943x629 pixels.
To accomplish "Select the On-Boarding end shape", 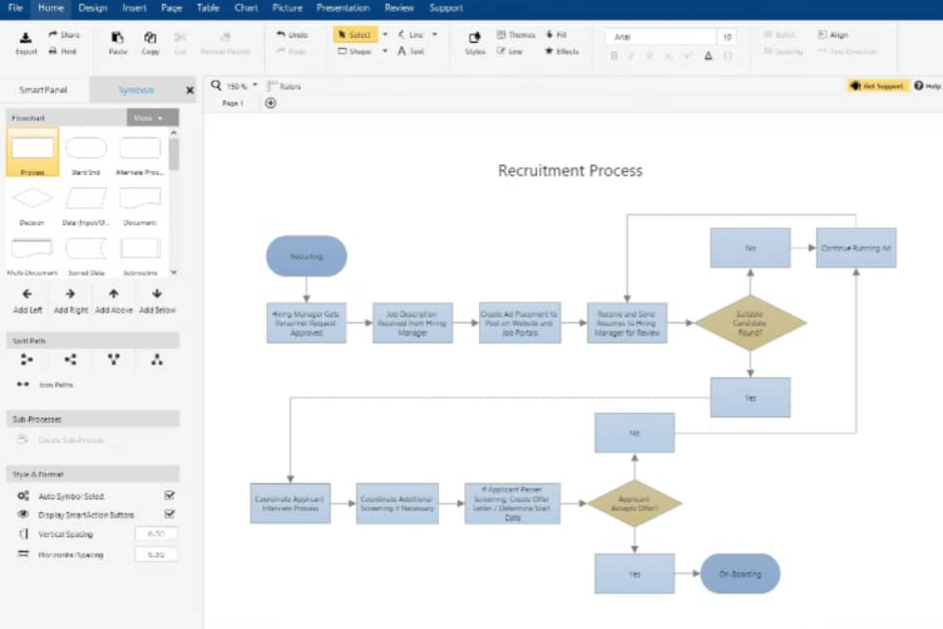I will click(x=740, y=574).
